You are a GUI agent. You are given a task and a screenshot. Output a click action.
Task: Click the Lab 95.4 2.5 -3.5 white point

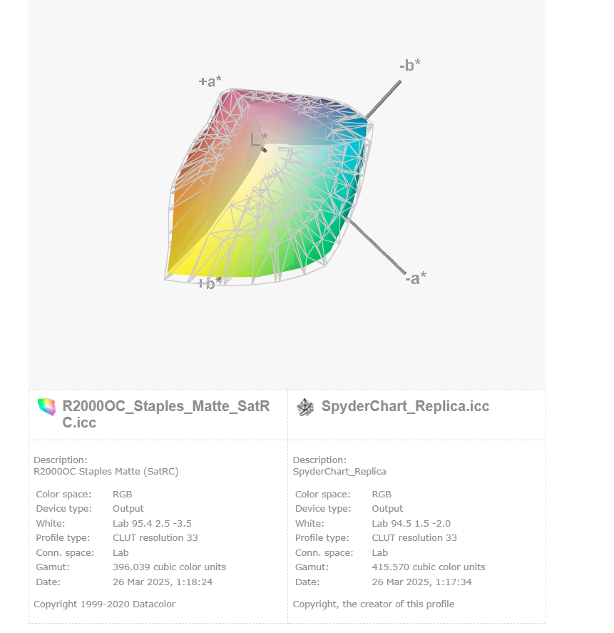pyautogui.click(x=152, y=523)
